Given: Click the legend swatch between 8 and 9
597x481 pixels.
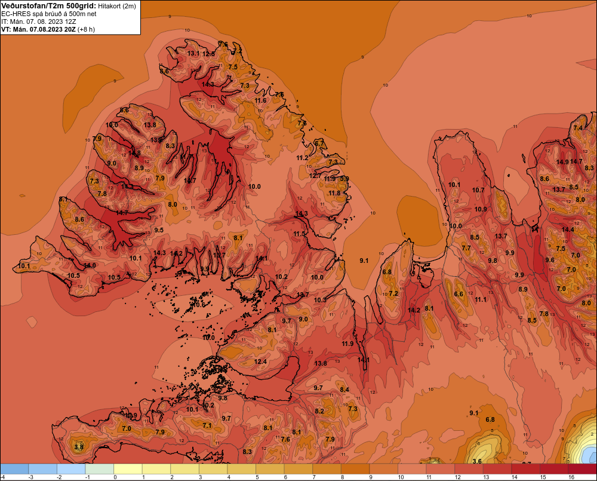Looking at the screenshot, I should (355, 468).
